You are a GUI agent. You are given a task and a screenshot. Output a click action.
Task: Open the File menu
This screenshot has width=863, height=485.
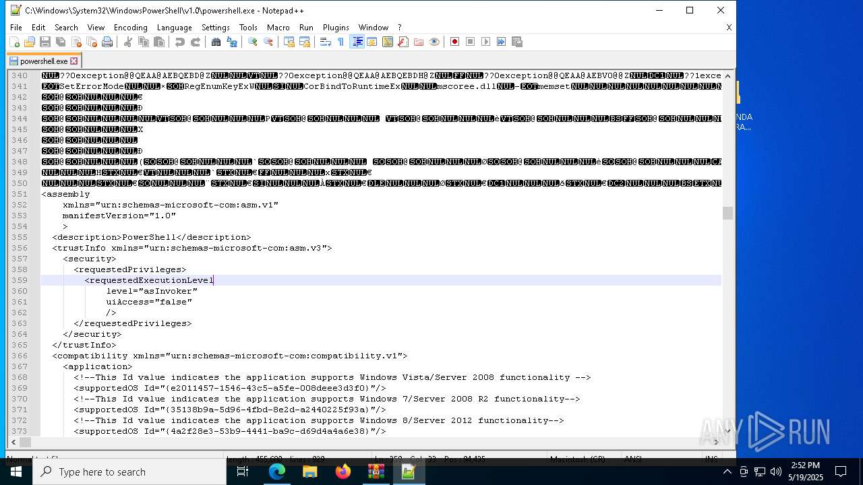click(16, 28)
